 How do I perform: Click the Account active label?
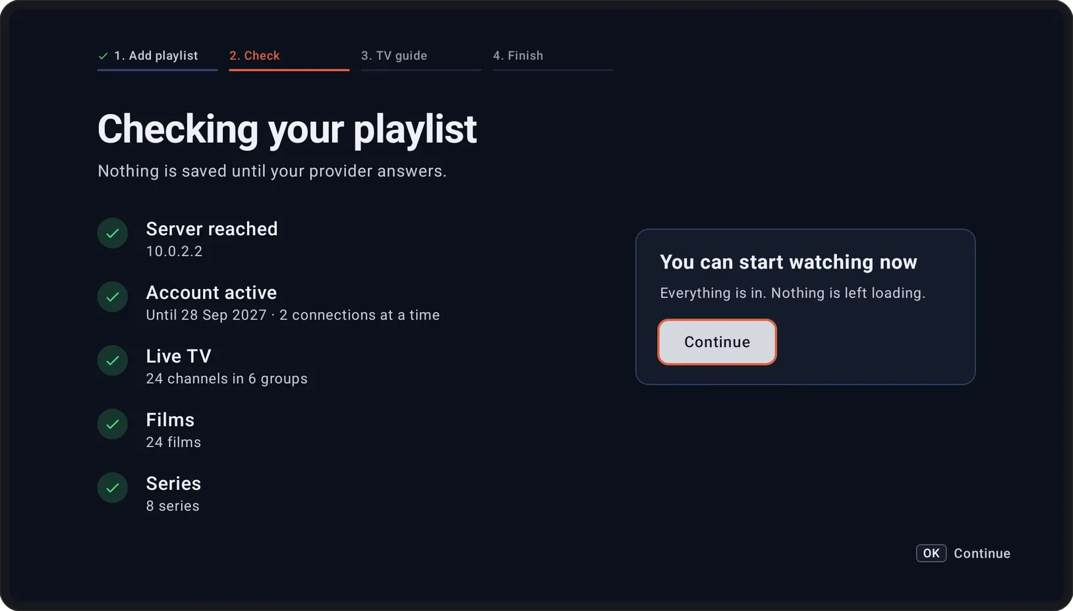[212, 293]
